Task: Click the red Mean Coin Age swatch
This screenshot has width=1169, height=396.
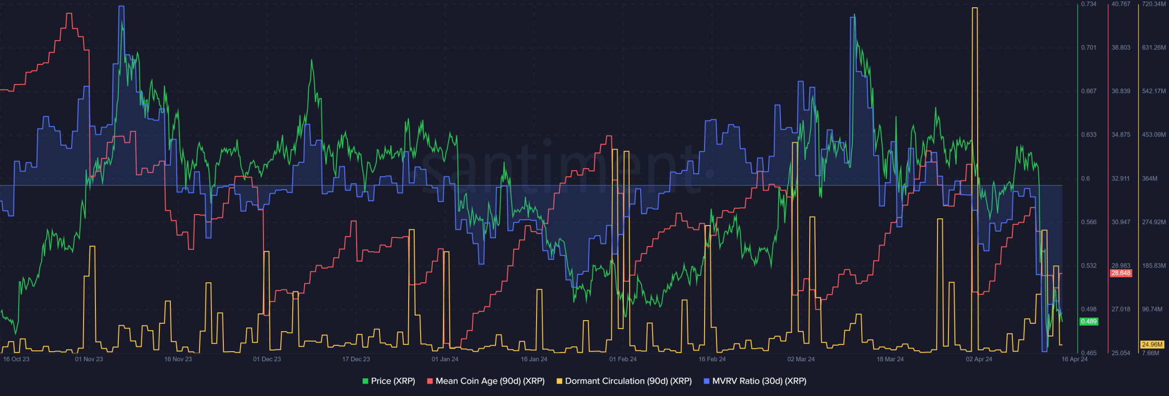Action: (x=430, y=381)
